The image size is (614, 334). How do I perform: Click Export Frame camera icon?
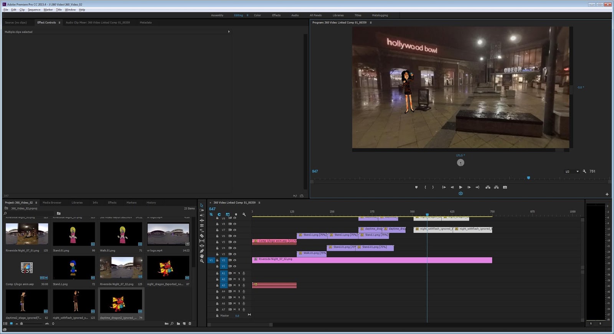505,187
